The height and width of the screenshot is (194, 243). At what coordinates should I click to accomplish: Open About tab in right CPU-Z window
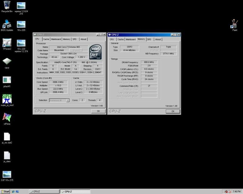point(158,39)
